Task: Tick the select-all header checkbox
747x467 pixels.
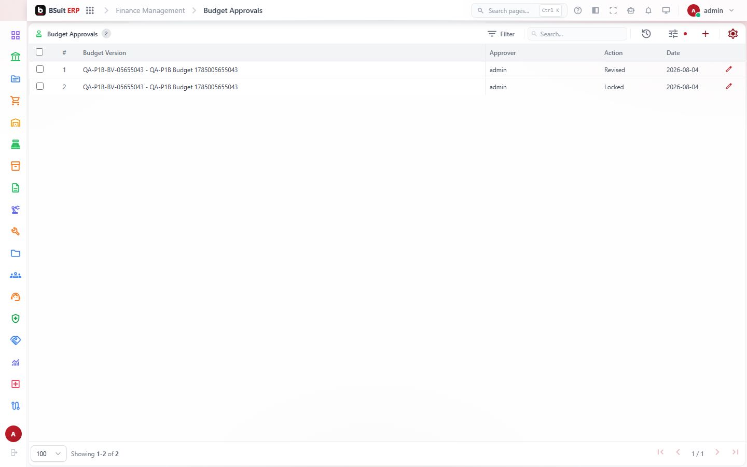Action: coord(39,52)
